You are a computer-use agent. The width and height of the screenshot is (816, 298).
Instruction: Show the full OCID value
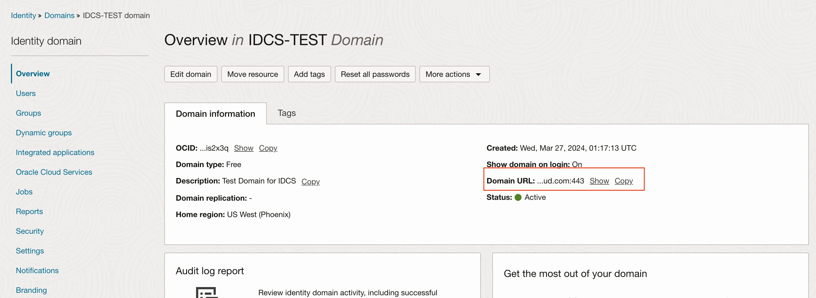(x=243, y=148)
